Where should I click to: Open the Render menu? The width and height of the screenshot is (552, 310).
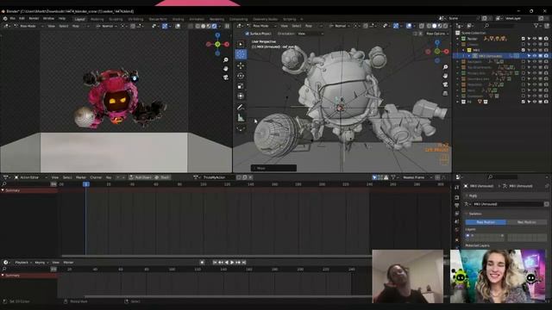click(x=34, y=19)
